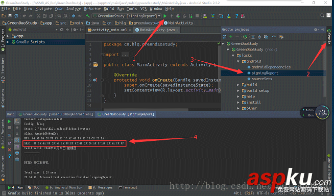Click the Sync Project with Gradle icon
This screenshot has height=196, width=334.
point(213,16)
